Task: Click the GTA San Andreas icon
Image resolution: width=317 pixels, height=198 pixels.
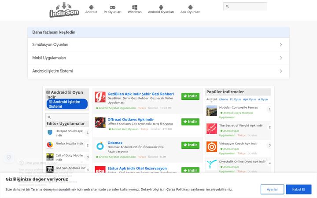Action: tap(50, 169)
